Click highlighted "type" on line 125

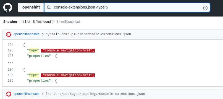tap(34, 50)
